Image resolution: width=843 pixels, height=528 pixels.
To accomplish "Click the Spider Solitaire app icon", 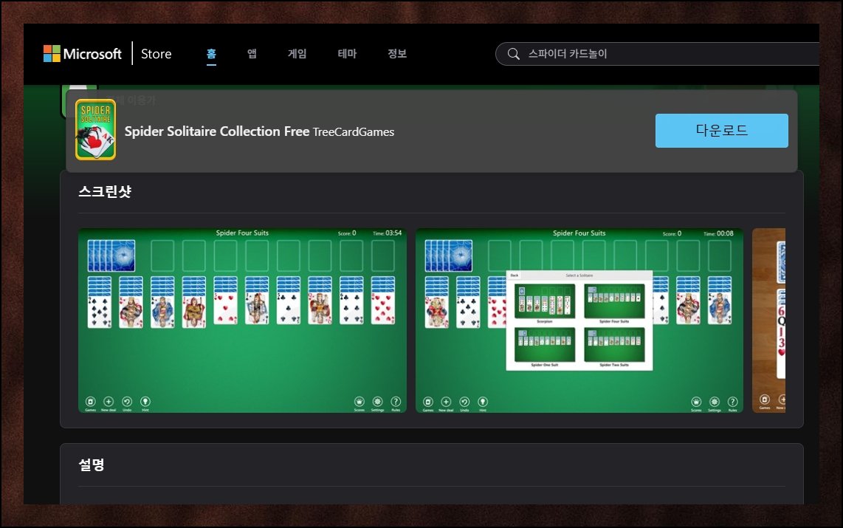I will (96, 129).
